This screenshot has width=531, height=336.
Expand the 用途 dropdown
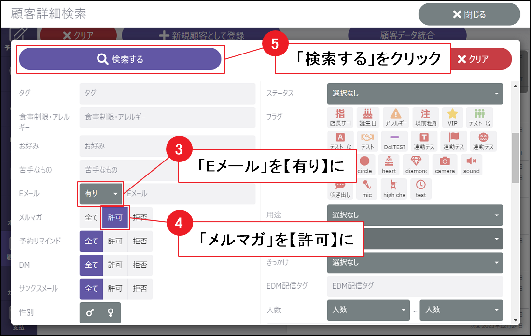pos(415,215)
